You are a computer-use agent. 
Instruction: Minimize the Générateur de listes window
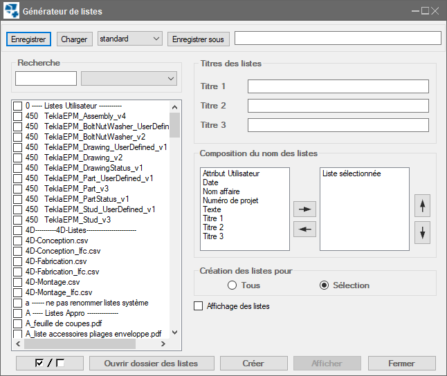click(416, 11)
